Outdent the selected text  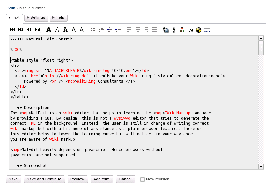point(118,30)
